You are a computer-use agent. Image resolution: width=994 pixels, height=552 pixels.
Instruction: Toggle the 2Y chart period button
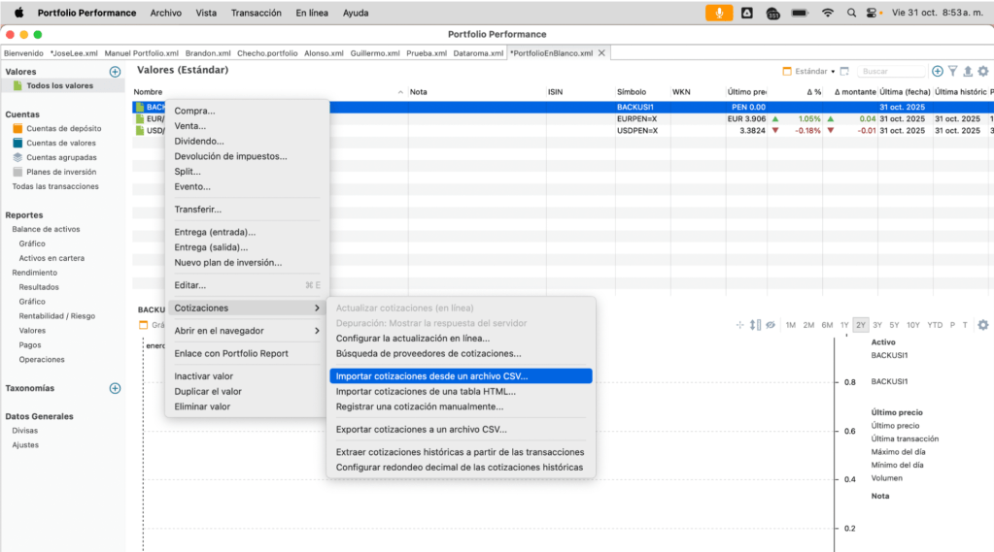(x=861, y=325)
